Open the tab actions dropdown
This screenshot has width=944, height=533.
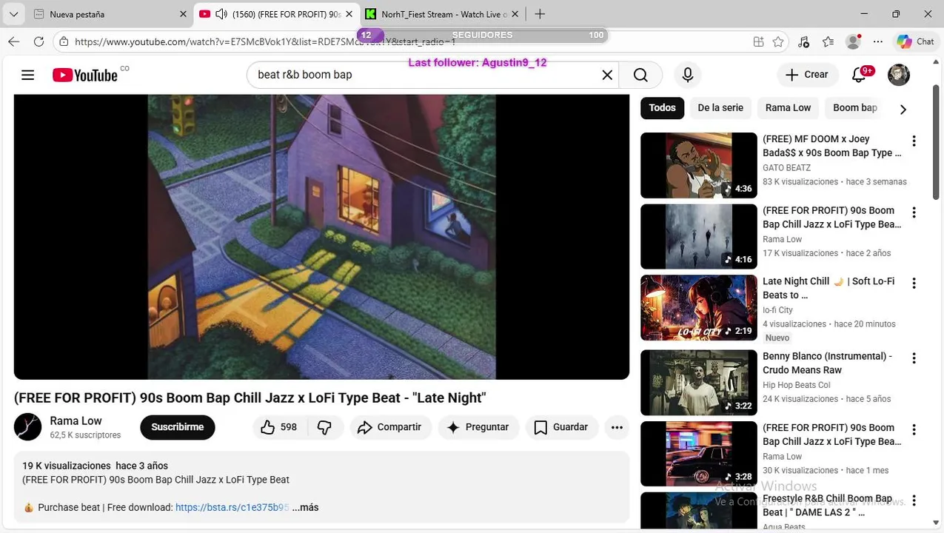pyautogui.click(x=13, y=14)
